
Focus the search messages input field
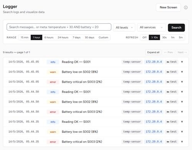click(x=59, y=27)
